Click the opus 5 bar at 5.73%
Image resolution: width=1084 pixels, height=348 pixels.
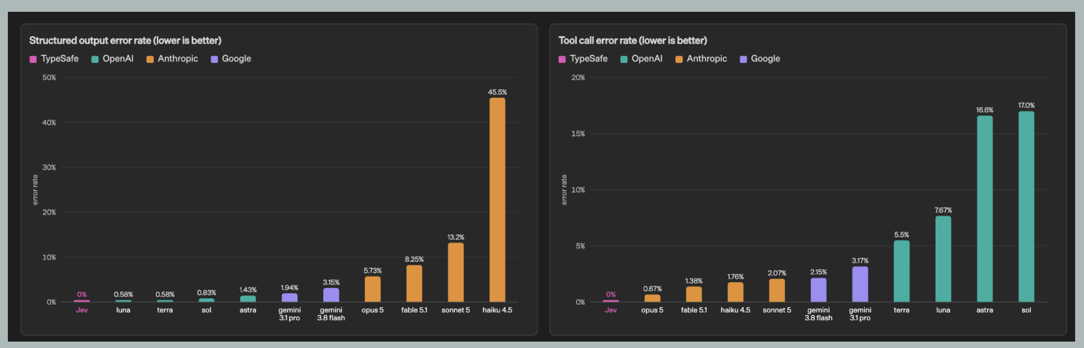coord(372,289)
